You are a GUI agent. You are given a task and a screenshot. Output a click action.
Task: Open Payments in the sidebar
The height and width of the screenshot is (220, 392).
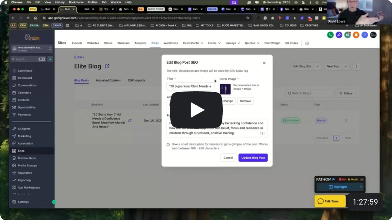24,115
